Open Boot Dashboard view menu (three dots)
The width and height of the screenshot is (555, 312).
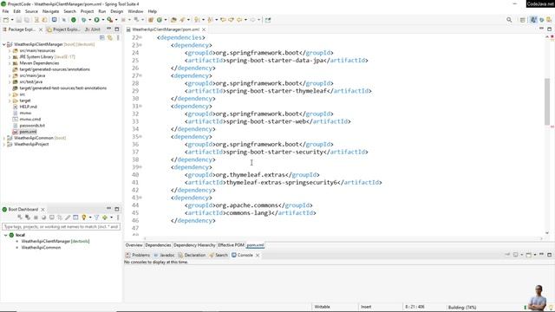pos(118,218)
